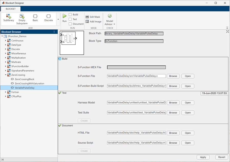Click Browse next to S-Function File
This screenshot has width=230, height=162.
[x=173, y=76]
